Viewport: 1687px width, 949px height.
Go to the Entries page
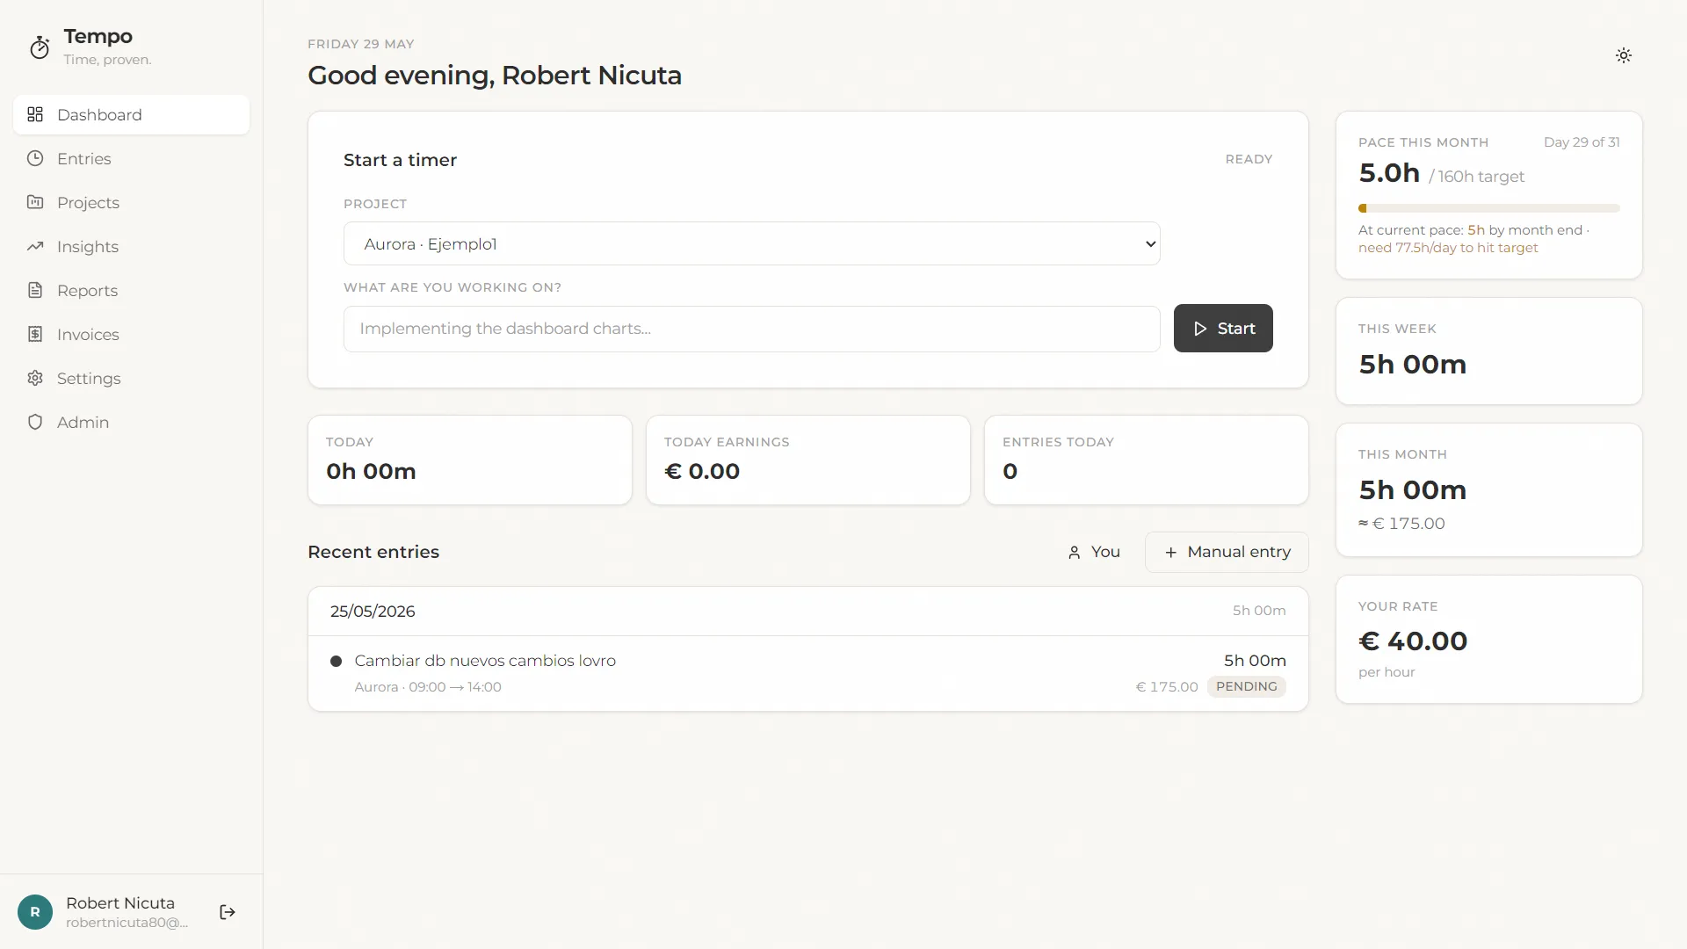(x=131, y=158)
